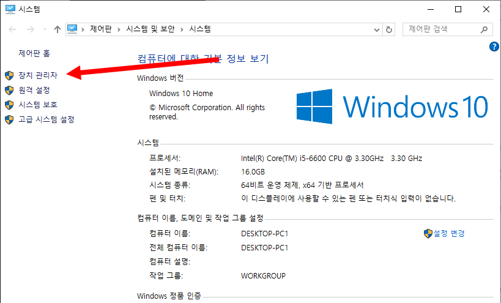Expand chevron after 제어판 breadcrumb

(119, 30)
